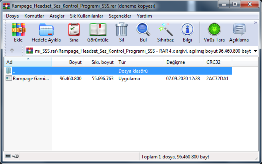Screen dimensions: 262x164
Task: Open the Araçlar menu
Action: coord(57,16)
